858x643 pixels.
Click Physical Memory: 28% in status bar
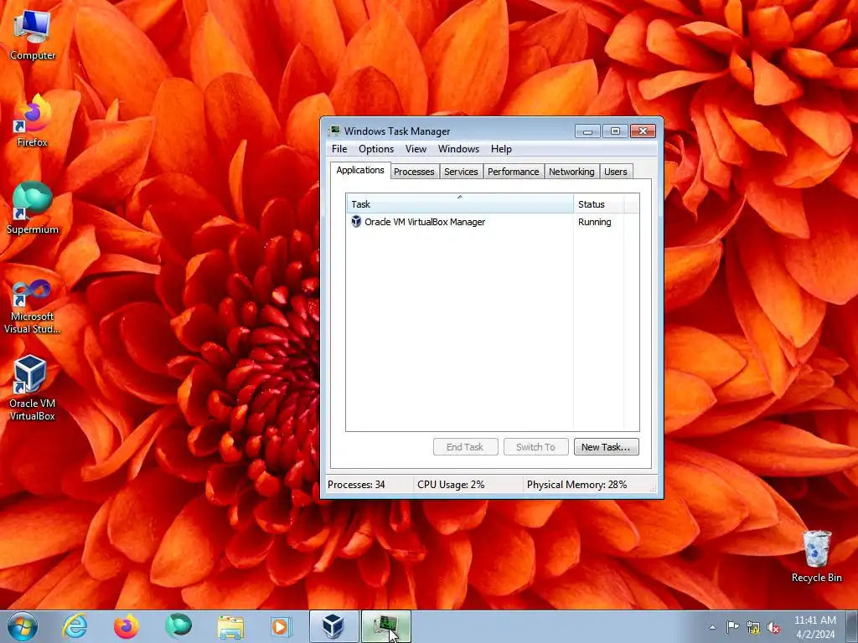coord(576,485)
